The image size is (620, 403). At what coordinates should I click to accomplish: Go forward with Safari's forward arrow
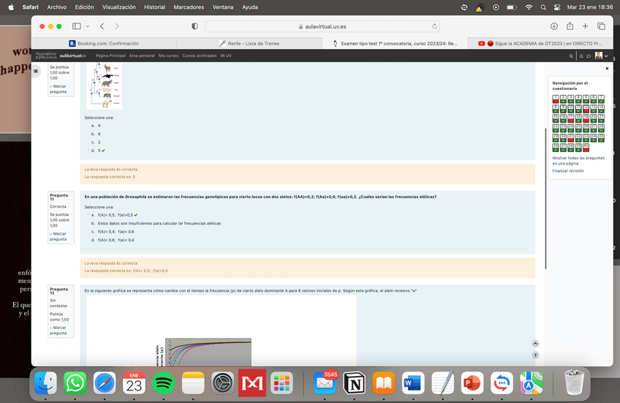coord(117,26)
